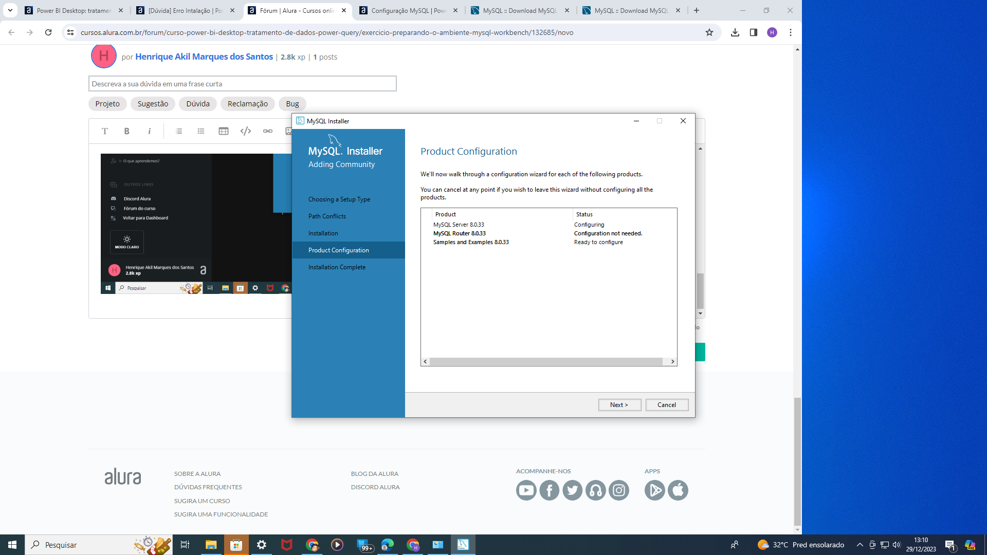
Task: Open the Dúvidas Frequentes footer link
Action: click(208, 487)
